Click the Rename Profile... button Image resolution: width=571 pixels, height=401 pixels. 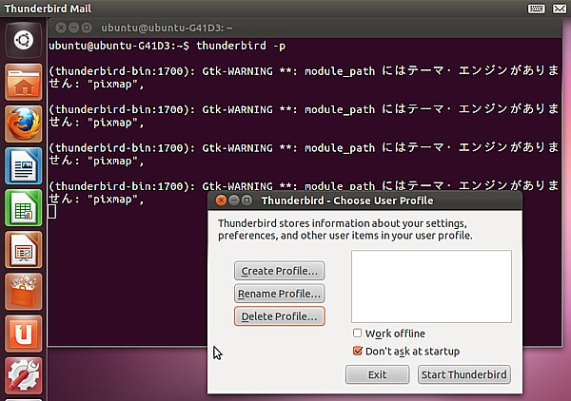(x=280, y=294)
